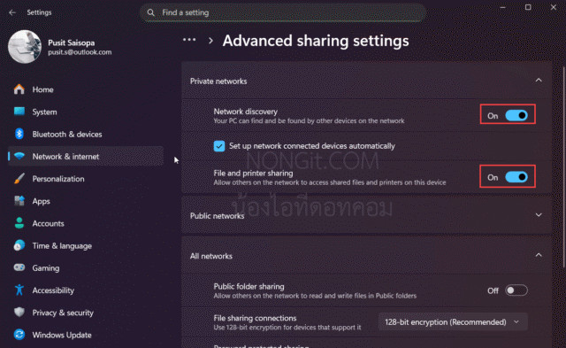Click the Network & internet wifi icon

[x=19, y=156]
